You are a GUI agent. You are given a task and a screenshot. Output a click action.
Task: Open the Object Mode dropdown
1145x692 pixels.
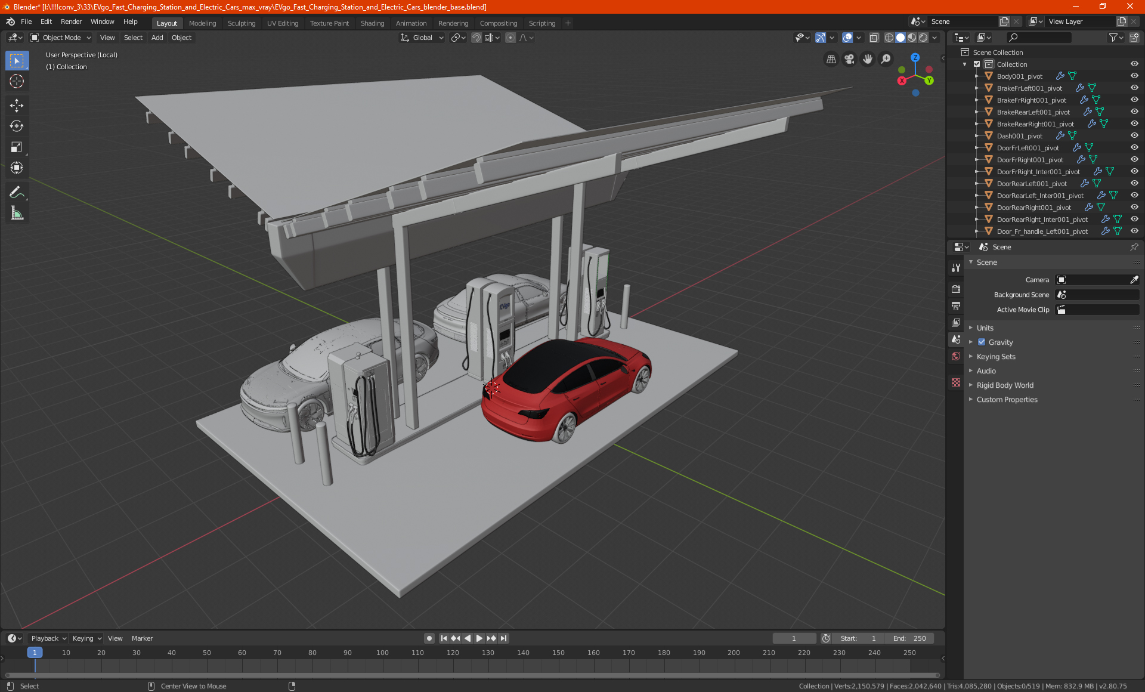click(61, 38)
